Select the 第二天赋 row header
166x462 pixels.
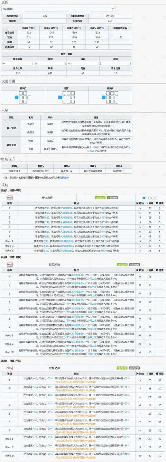pyautogui.click(x=11, y=145)
